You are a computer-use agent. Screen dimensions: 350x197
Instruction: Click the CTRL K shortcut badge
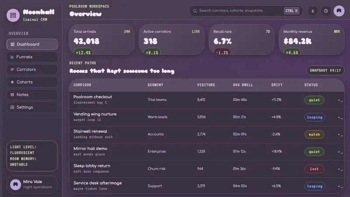291,11
